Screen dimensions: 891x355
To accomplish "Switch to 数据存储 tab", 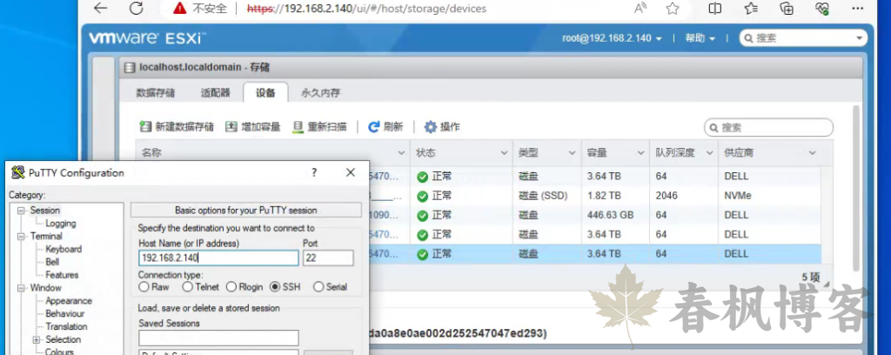I will click(x=156, y=93).
